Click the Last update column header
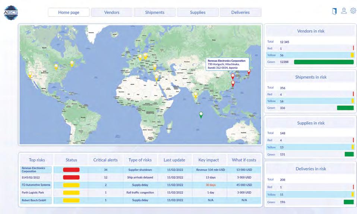This screenshot has height=214, width=357. [174, 160]
